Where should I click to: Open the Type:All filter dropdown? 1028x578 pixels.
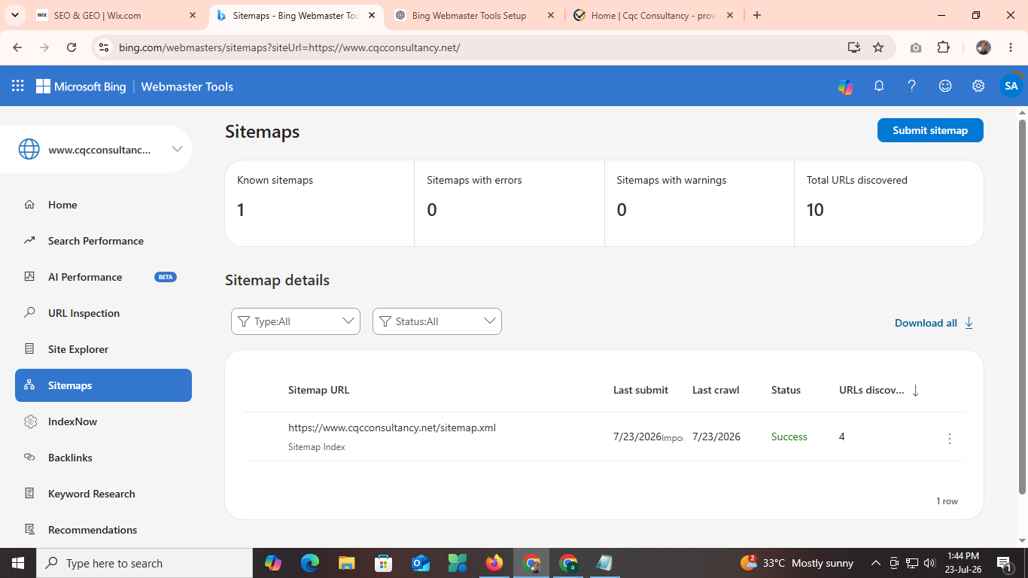(x=296, y=321)
